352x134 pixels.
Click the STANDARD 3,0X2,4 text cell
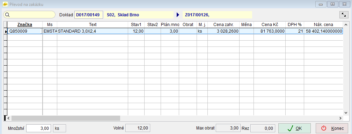(93, 31)
